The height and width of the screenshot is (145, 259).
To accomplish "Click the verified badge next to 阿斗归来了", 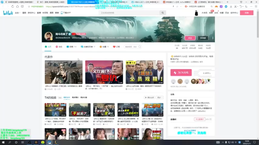I will [70, 34].
